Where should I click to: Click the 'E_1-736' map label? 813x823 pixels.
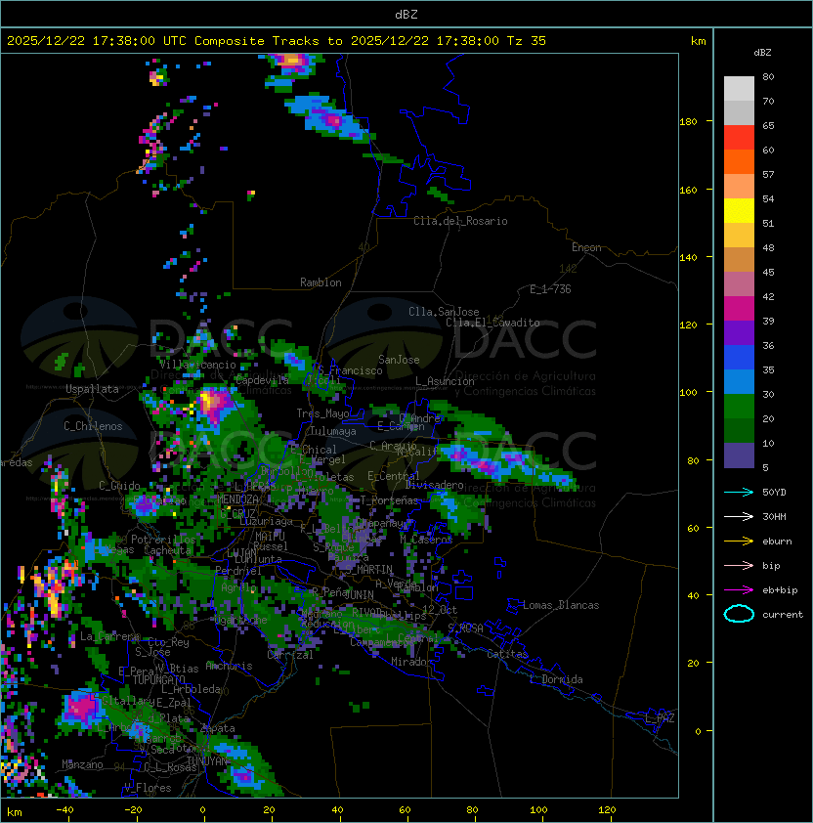(550, 289)
